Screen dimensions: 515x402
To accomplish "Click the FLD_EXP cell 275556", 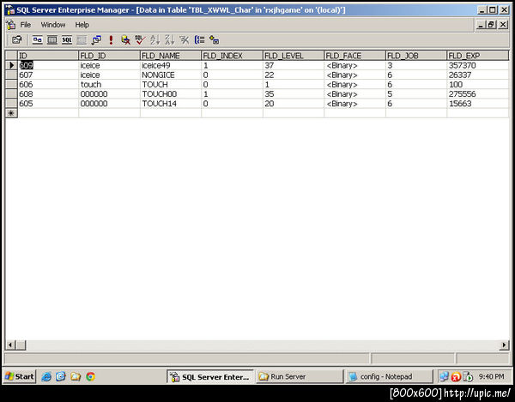I will point(478,94).
